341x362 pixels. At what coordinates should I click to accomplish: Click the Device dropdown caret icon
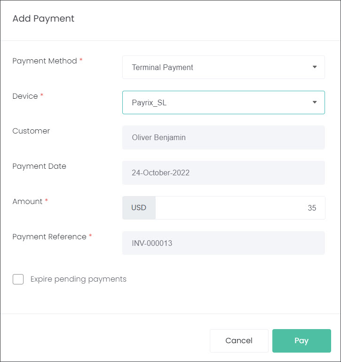pos(315,102)
